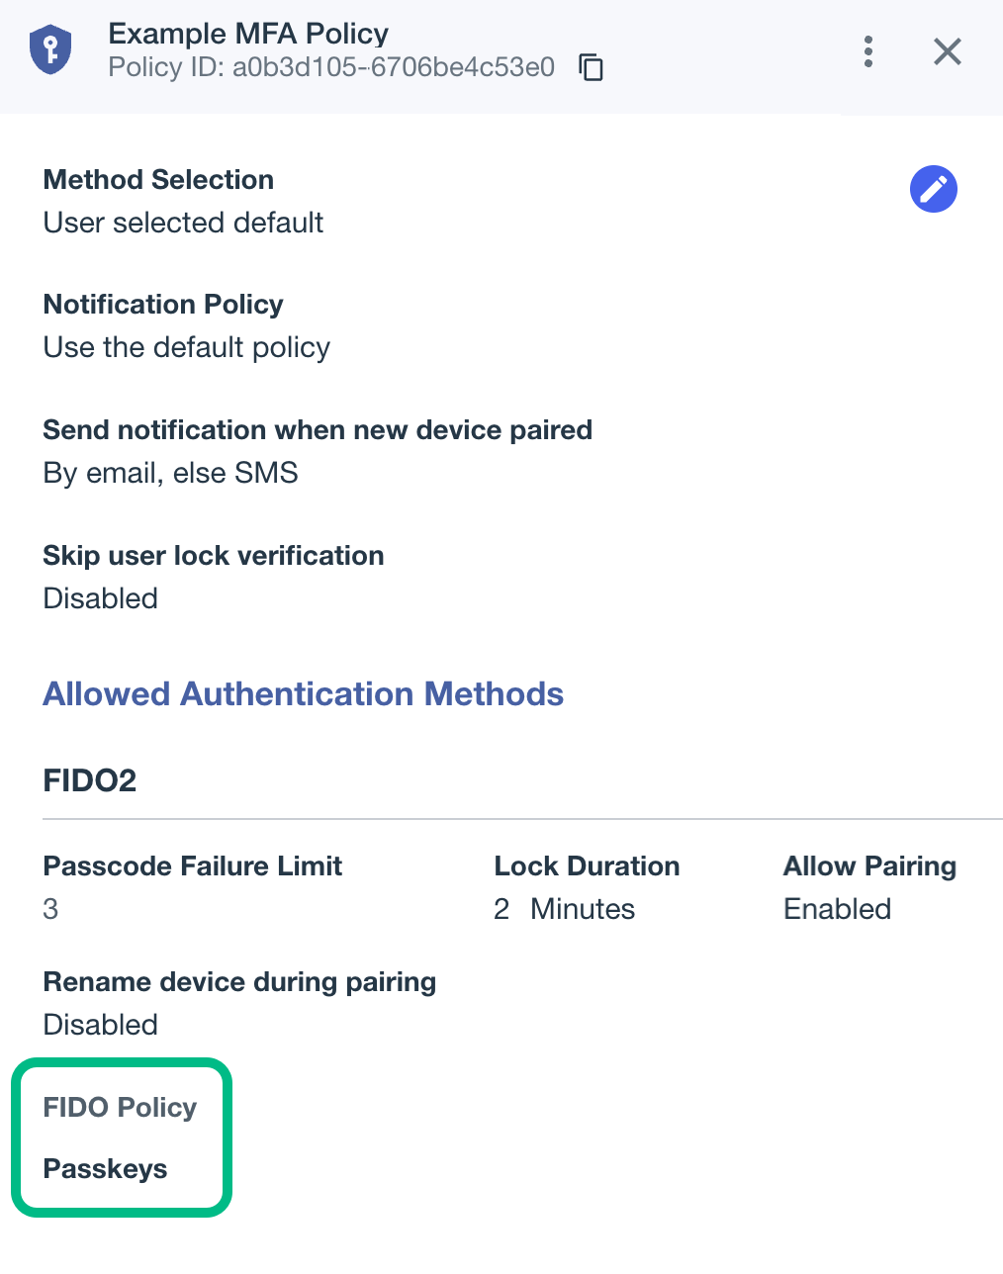
Task: Click Enabled under Allow Pairing
Action: (x=837, y=909)
